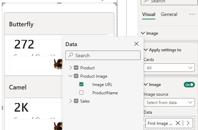Screen dimensions: 198x130
Task: Collapse the Product Image table
Action: click(x=70, y=76)
